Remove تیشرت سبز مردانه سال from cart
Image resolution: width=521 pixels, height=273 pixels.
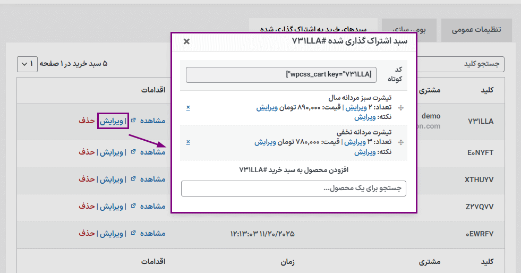point(188,107)
